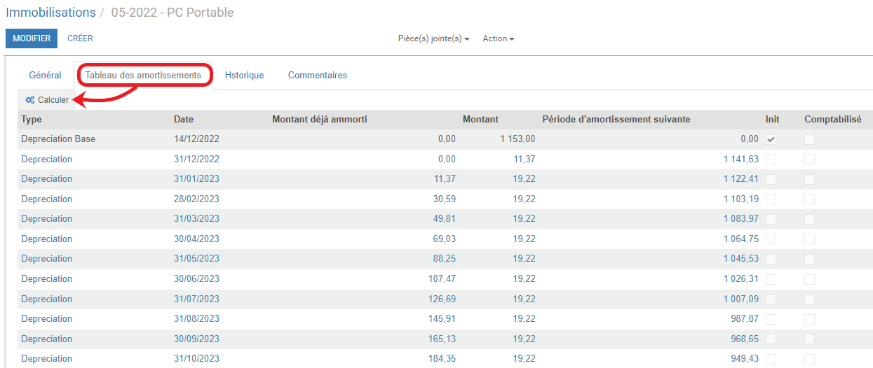This screenshot has height=368, width=873.
Task: Click the MODIFIER button
Action: coord(32,38)
